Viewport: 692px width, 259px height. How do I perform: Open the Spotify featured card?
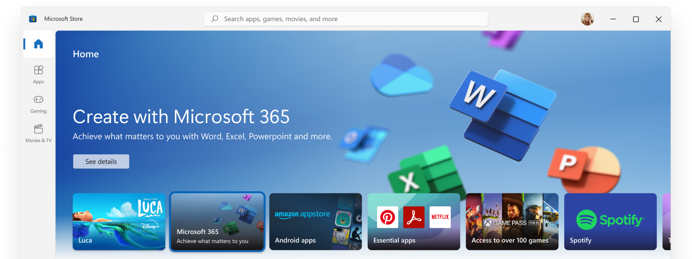pyautogui.click(x=610, y=221)
